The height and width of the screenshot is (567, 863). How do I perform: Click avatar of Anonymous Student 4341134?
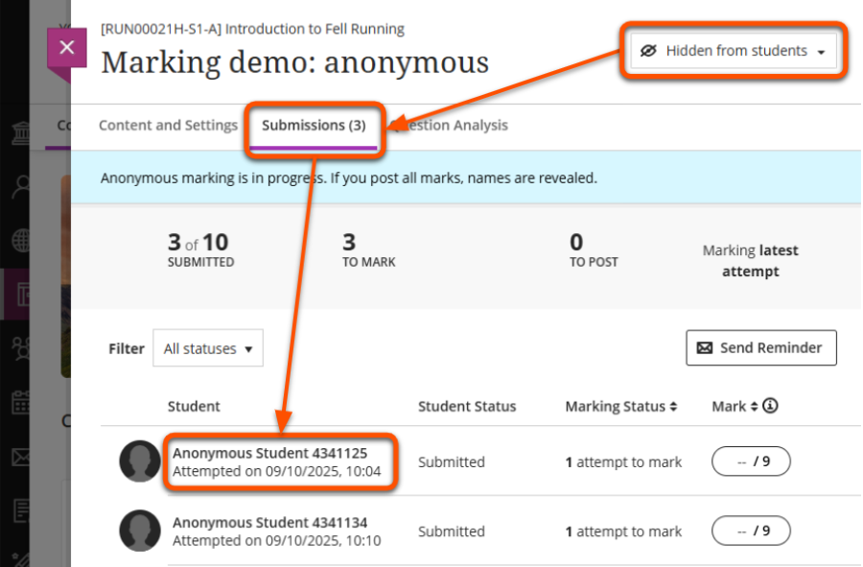(x=140, y=531)
